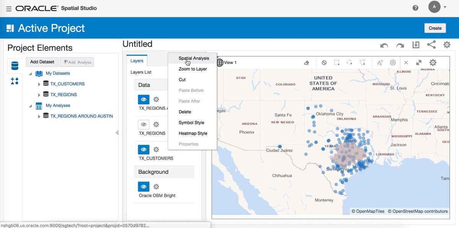The width and height of the screenshot is (459, 228).
Task: Show the TX_REGIONS layer
Action: (144, 124)
